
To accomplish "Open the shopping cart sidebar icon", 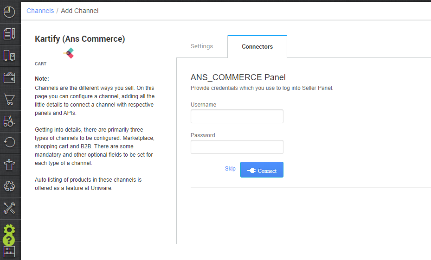I will pos(9,99).
